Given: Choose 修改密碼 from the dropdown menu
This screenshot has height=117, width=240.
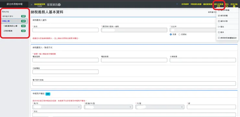Looking at the screenshot, I should [227, 16].
